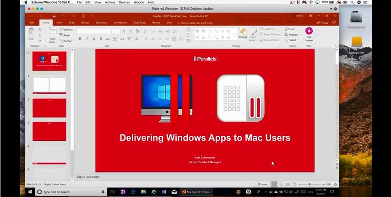The height and width of the screenshot is (197, 391).
Task: Switch to the Slide Show tab
Action: point(139,23)
